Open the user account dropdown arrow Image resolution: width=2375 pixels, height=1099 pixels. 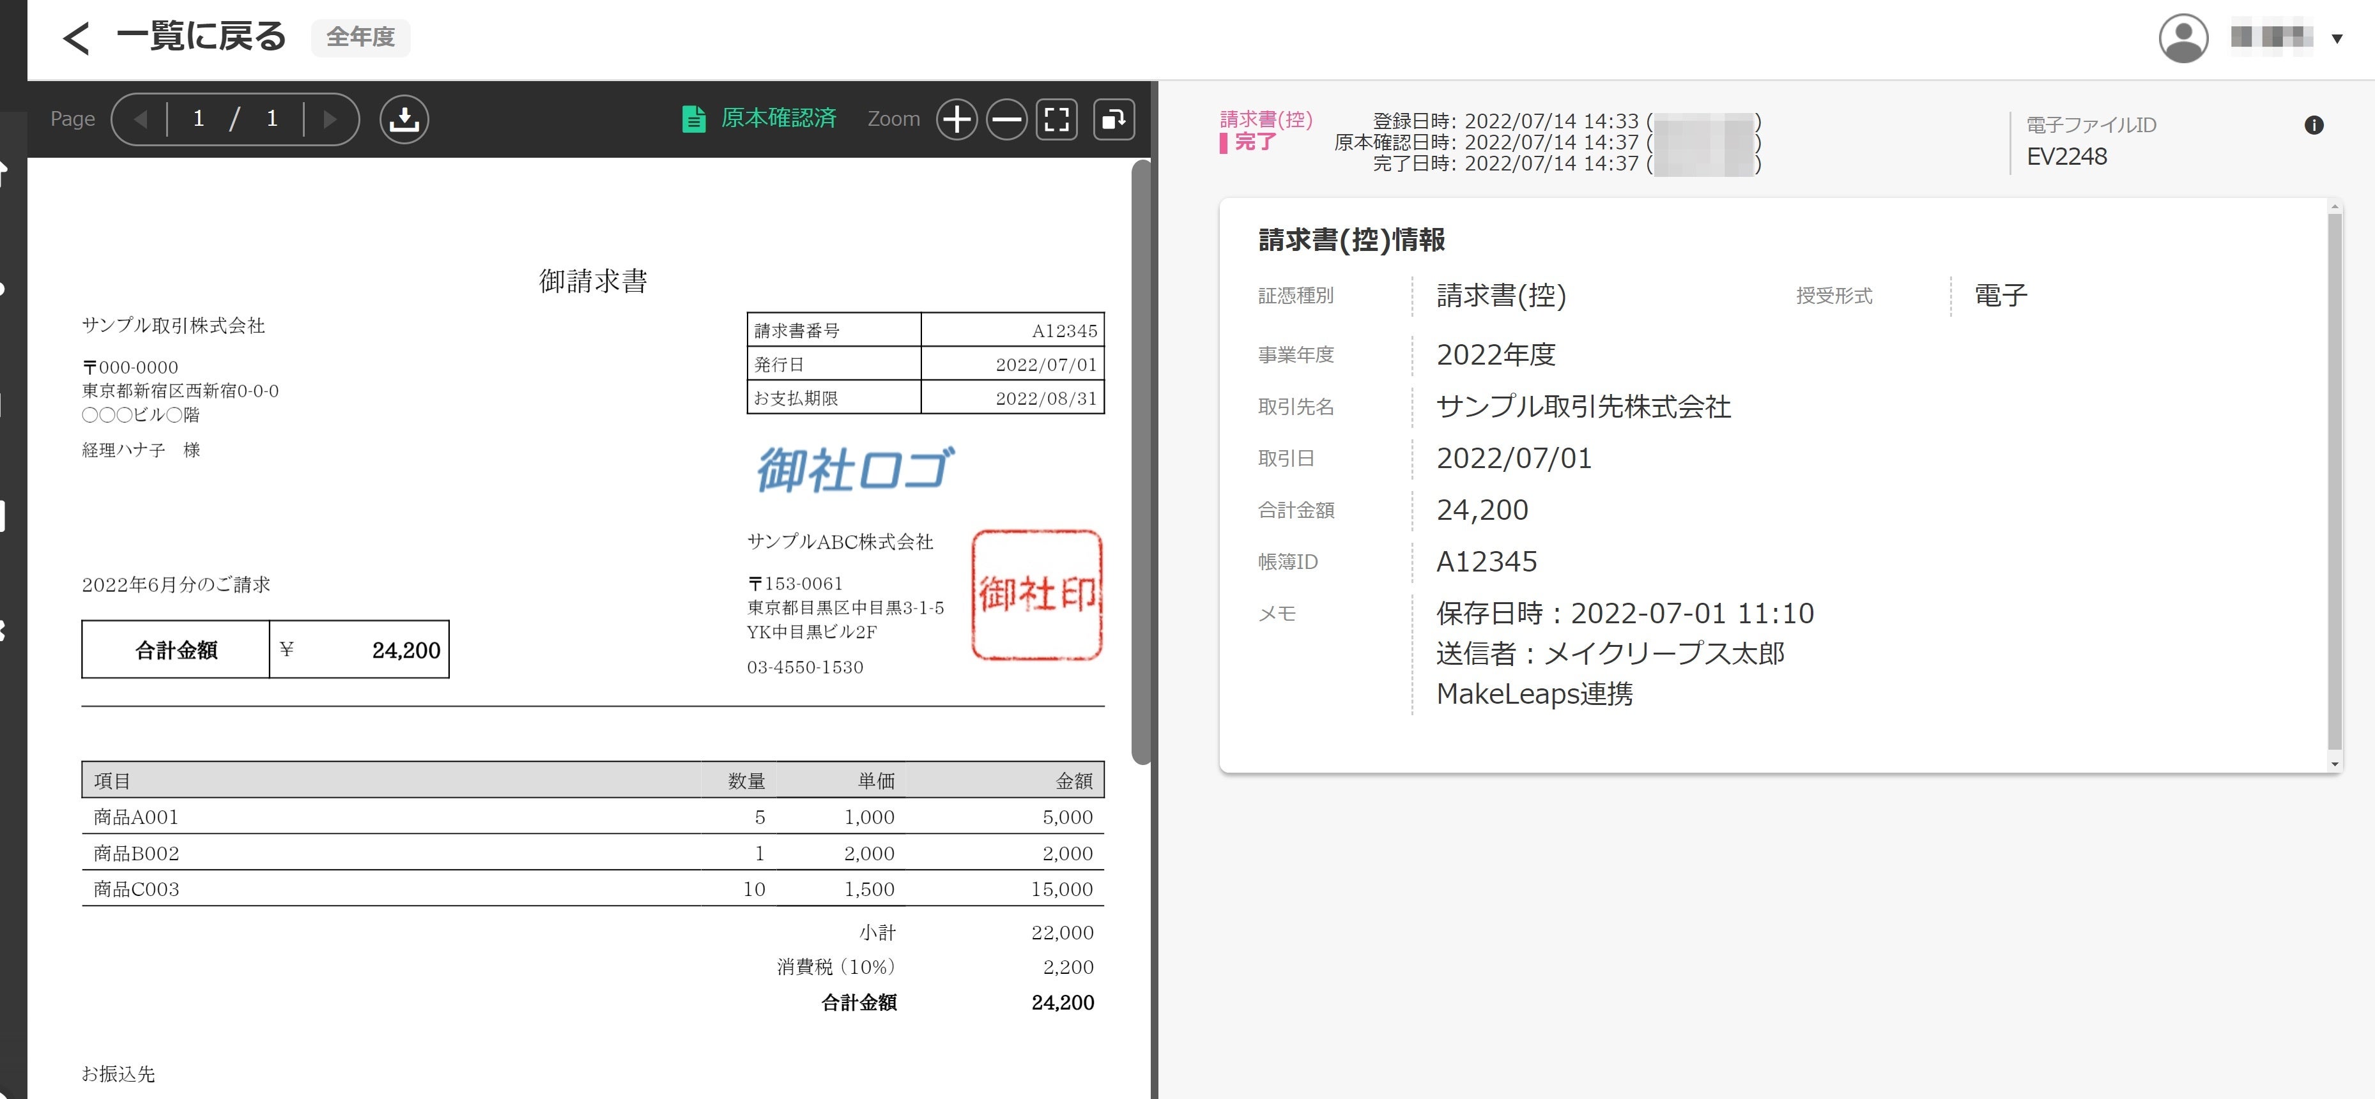click(x=2336, y=38)
